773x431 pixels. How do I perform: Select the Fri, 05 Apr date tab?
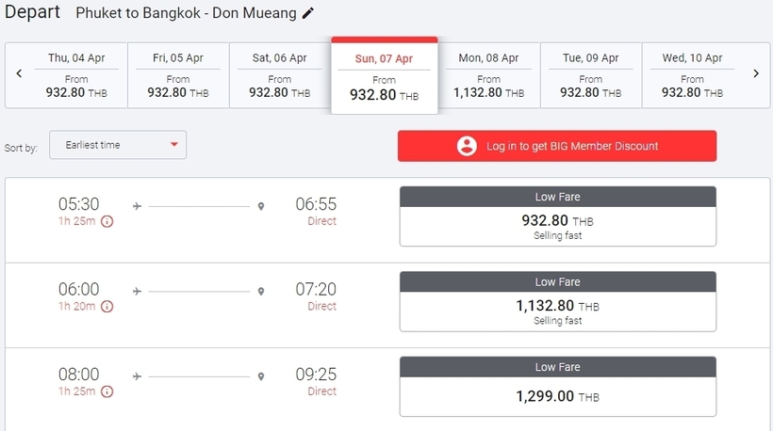pyautogui.click(x=178, y=75)
